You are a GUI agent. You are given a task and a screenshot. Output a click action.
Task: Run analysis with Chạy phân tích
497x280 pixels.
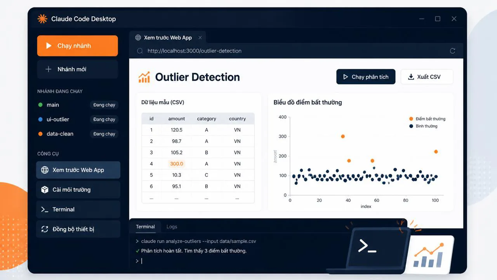click(x=366, y=77)
